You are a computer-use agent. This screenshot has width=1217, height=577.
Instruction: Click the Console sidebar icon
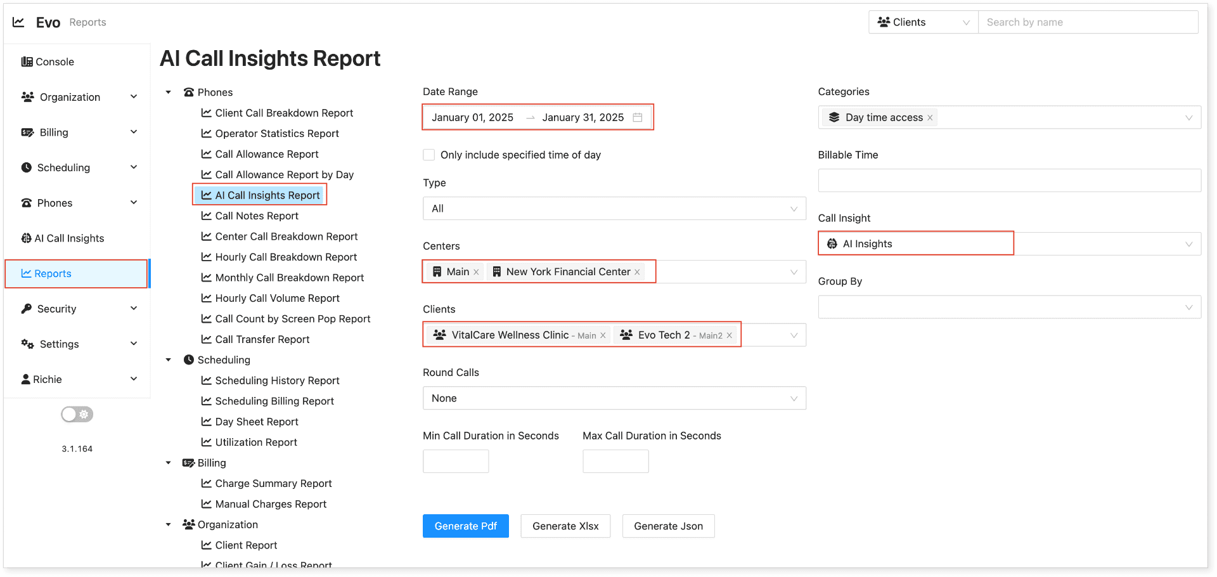tap(27, 62)
